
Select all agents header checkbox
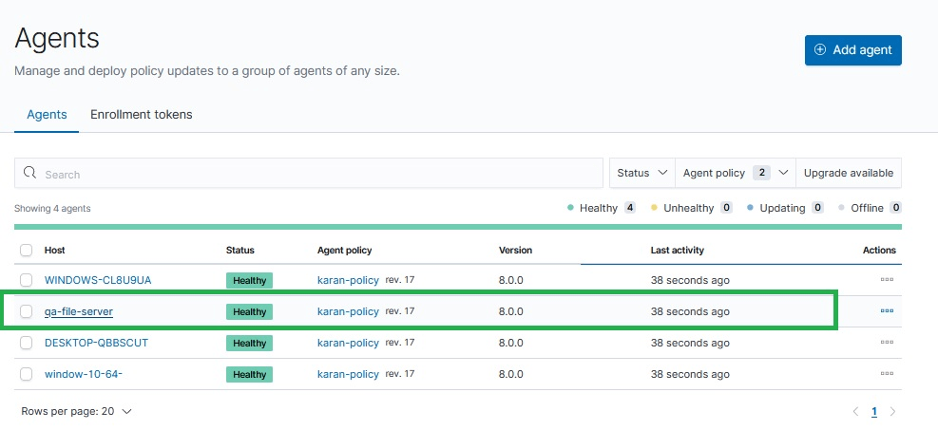pyautogui.click(x=26, y=250)
